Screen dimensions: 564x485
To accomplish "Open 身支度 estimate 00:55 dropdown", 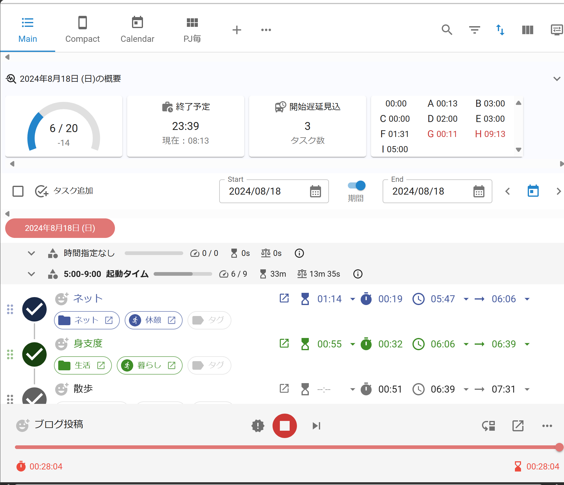I will [x=353, y=344].
